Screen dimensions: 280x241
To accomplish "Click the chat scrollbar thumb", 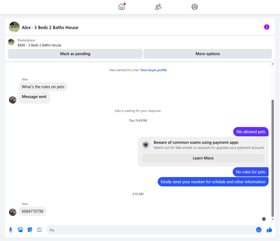I will pos(273,158).
